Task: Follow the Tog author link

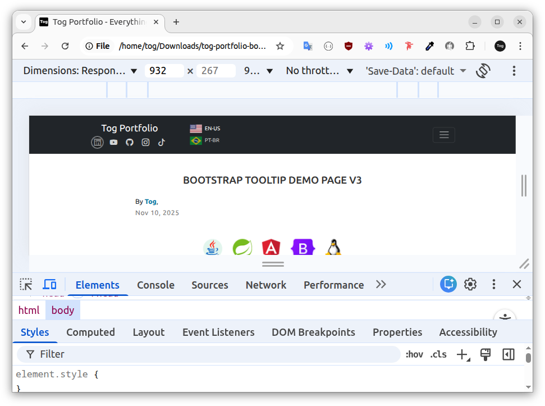Action: pos(150,202)
